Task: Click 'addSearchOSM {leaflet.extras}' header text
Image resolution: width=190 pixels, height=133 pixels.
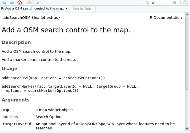Action: 31,18
